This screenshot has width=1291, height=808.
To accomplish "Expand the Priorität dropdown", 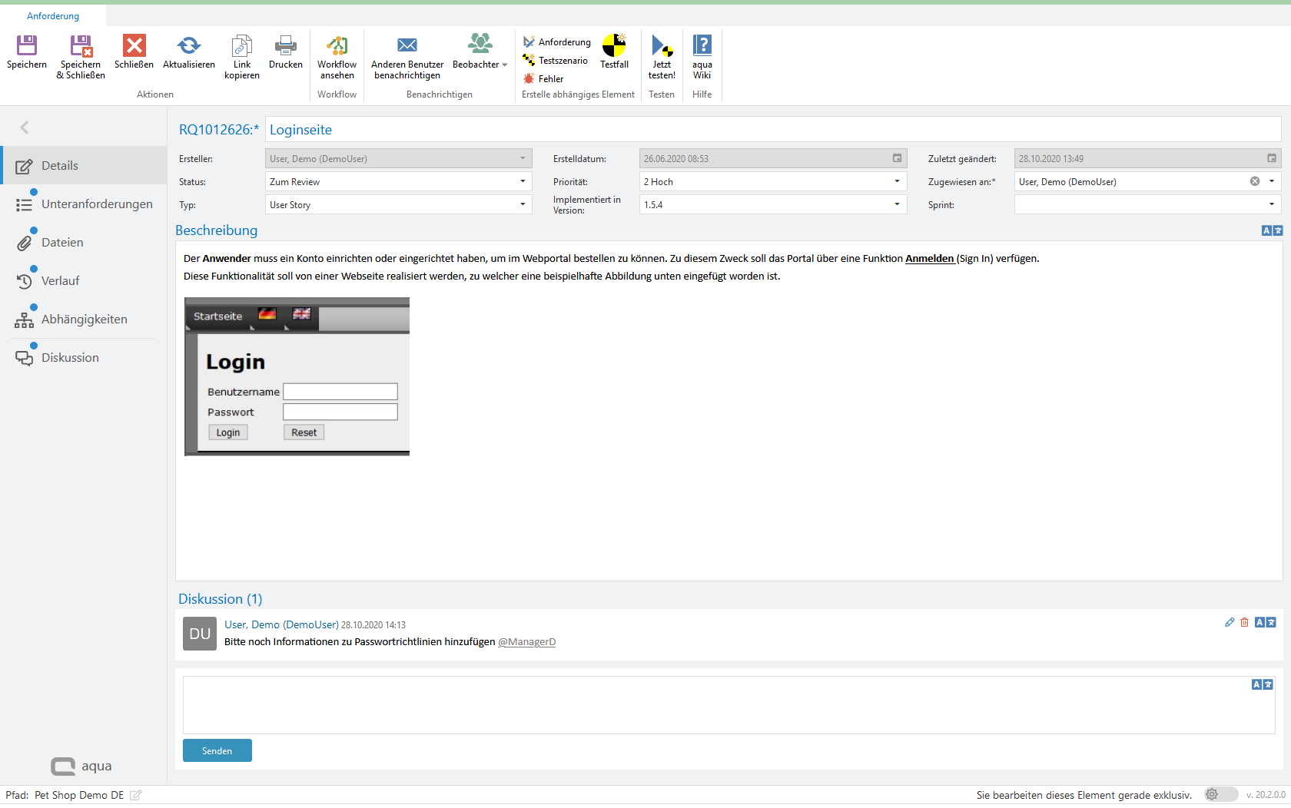I will click(897, 182).
